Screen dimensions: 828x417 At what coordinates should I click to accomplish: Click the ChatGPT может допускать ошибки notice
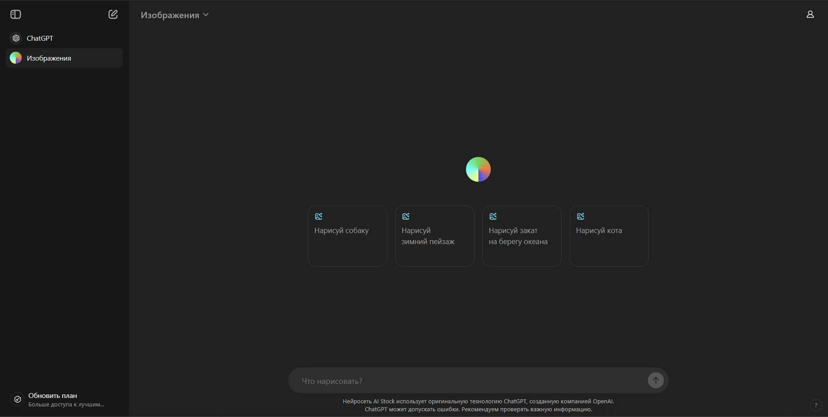coord(478,409)
